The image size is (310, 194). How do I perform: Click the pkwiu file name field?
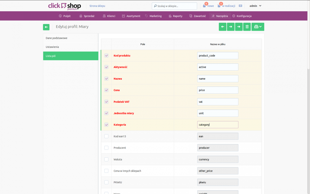218,182
